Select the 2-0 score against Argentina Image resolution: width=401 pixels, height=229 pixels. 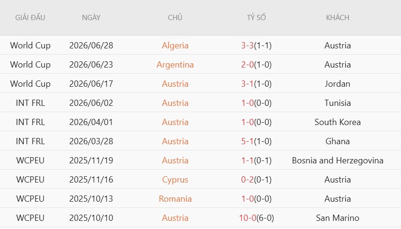(247, 65)
